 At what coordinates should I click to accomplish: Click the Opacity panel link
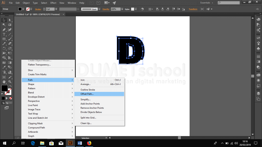[106, 9]
